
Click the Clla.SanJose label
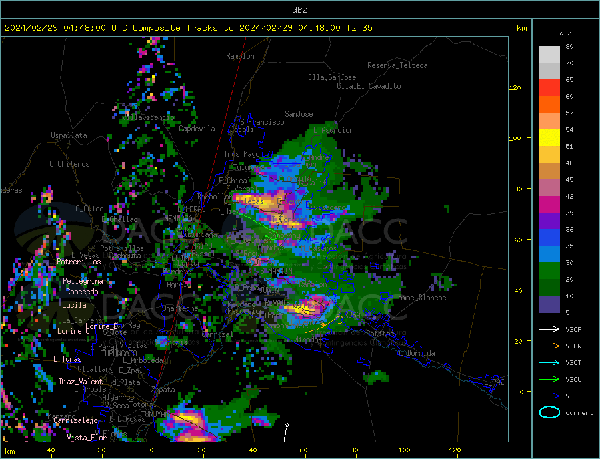tap(332, 77)
